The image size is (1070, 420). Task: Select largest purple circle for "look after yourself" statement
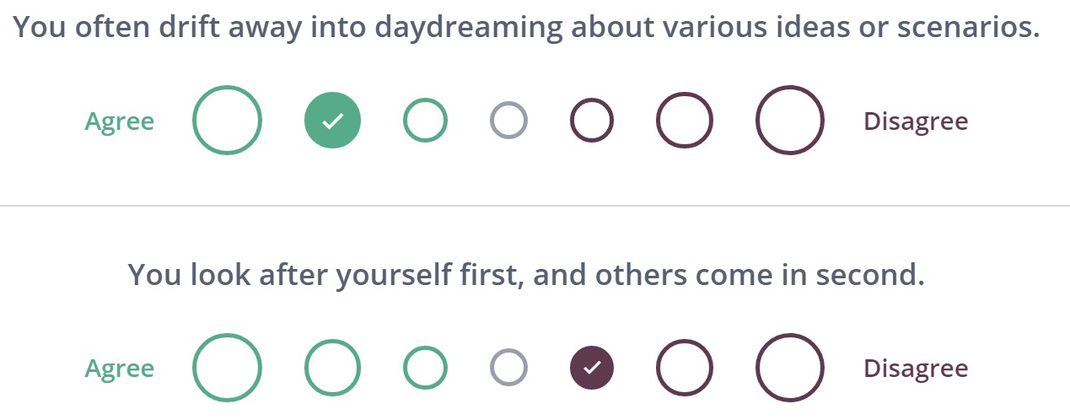pyautogui.click(x=789, y=368)
